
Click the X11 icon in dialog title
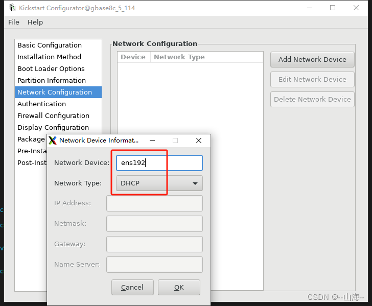(53, 140)
